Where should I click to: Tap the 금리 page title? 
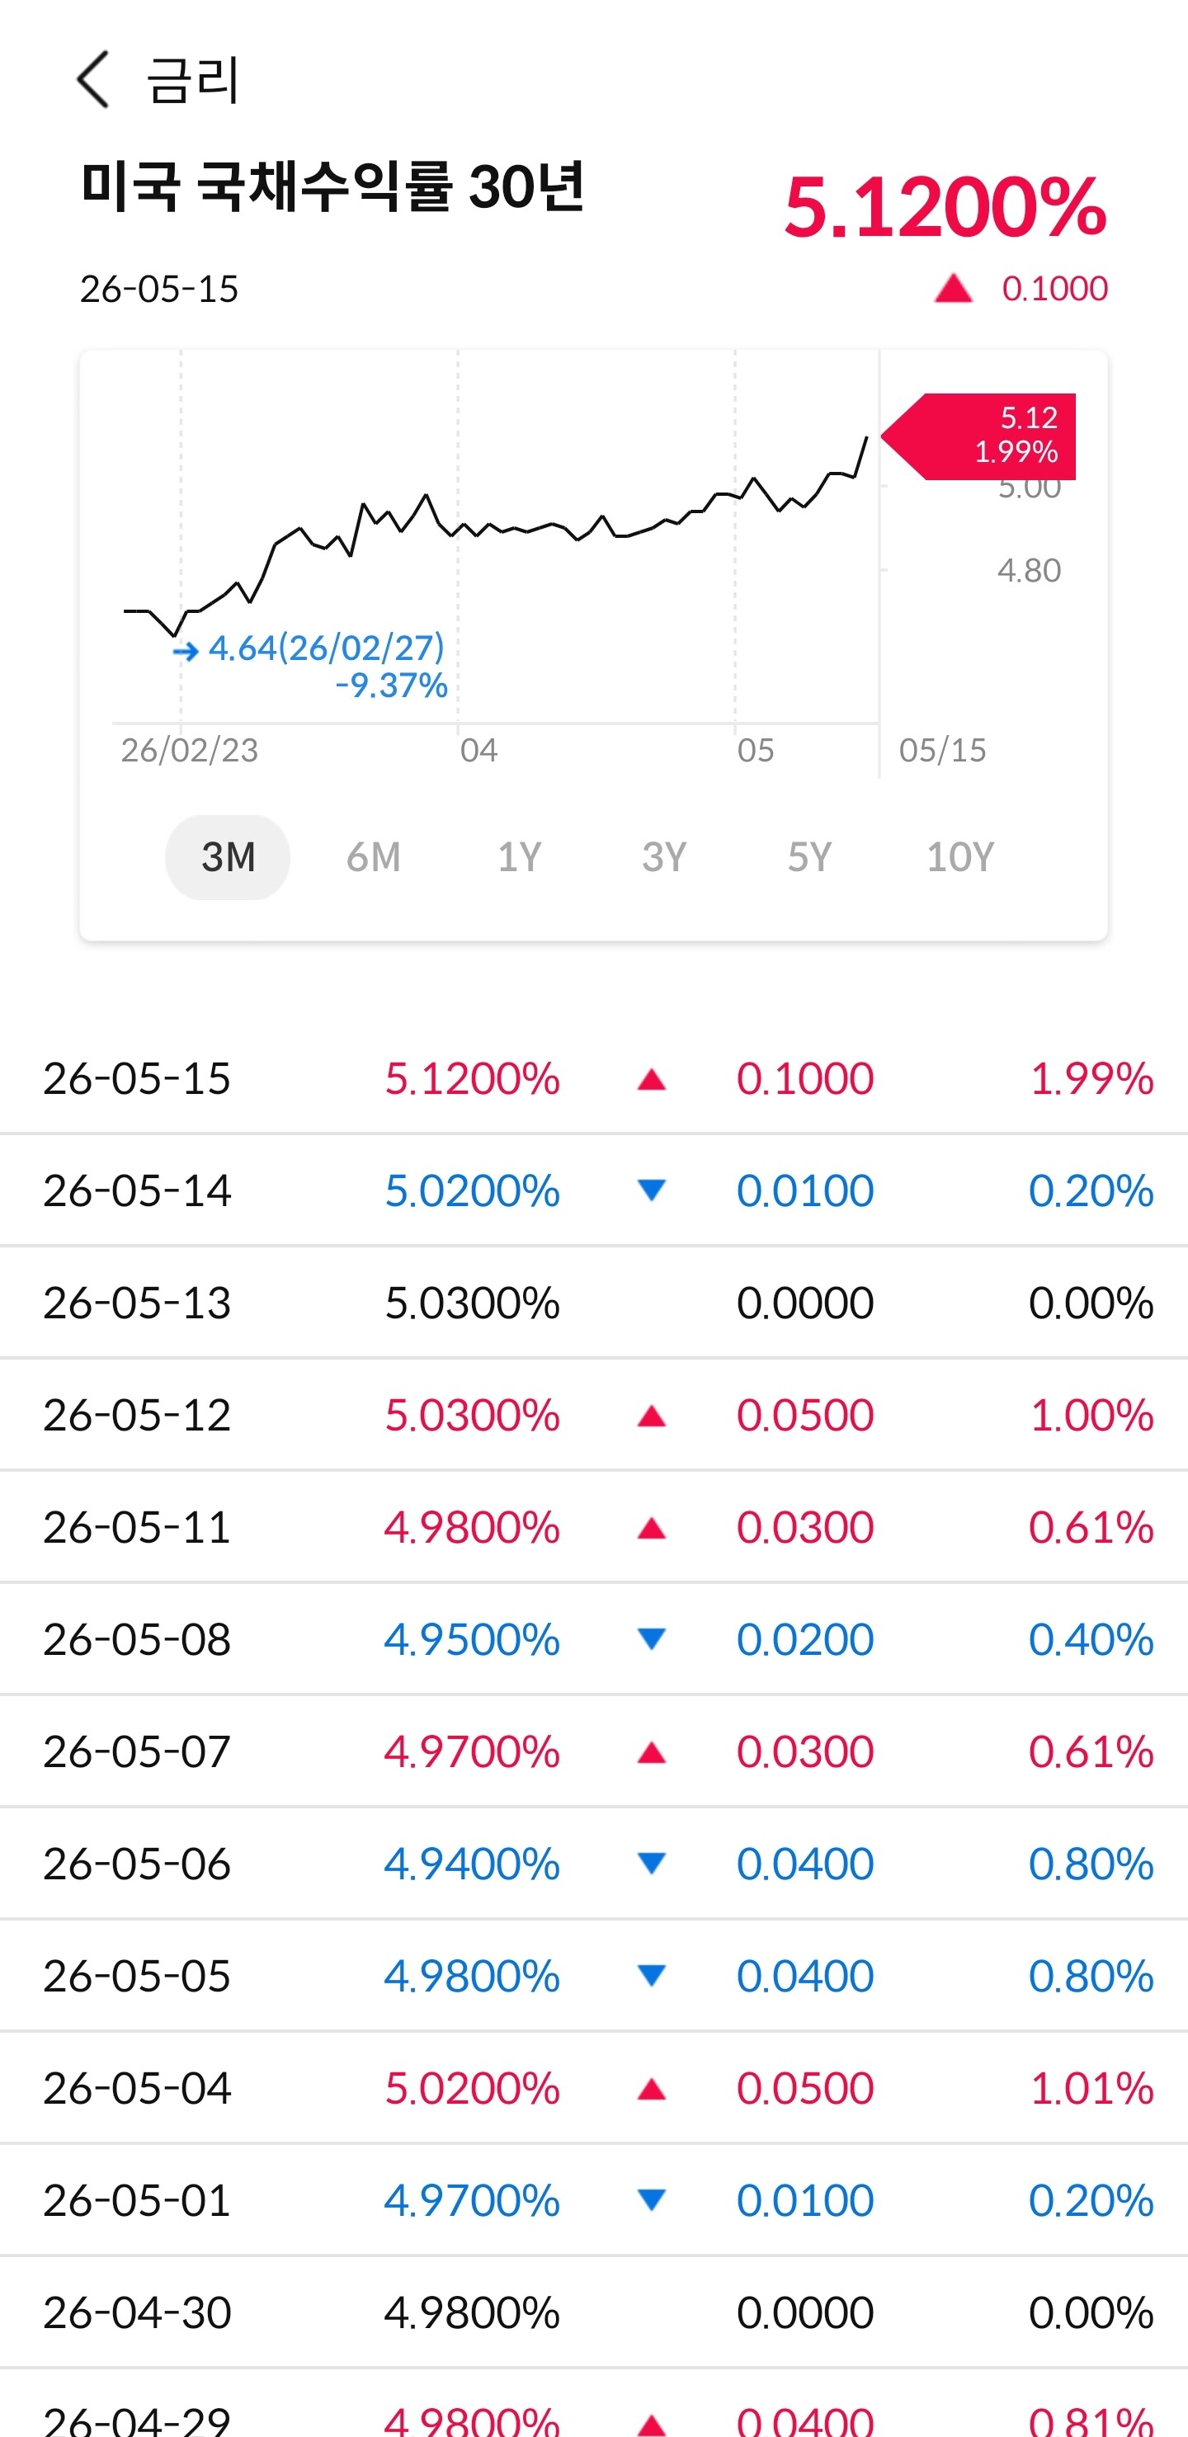coord(193,79)
